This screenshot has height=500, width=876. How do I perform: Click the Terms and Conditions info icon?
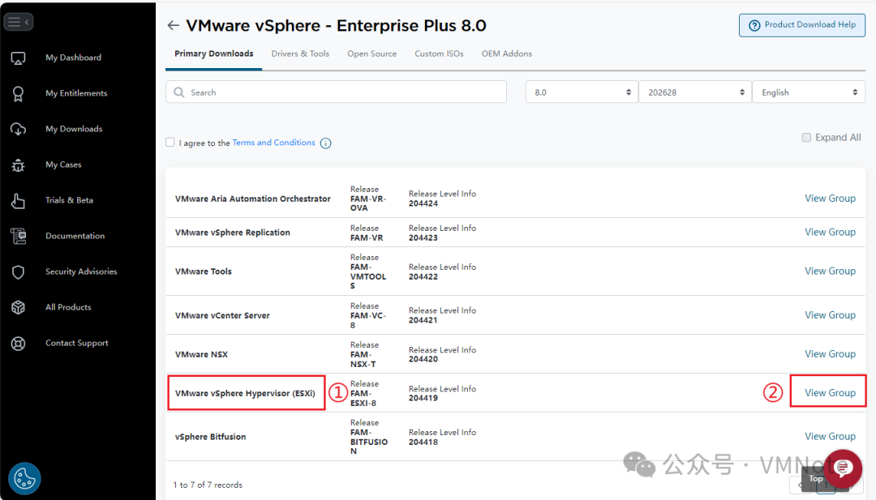point(326,143)
